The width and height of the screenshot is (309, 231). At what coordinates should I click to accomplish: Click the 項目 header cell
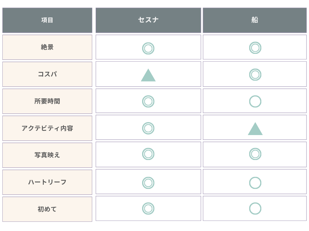point(47,20)
